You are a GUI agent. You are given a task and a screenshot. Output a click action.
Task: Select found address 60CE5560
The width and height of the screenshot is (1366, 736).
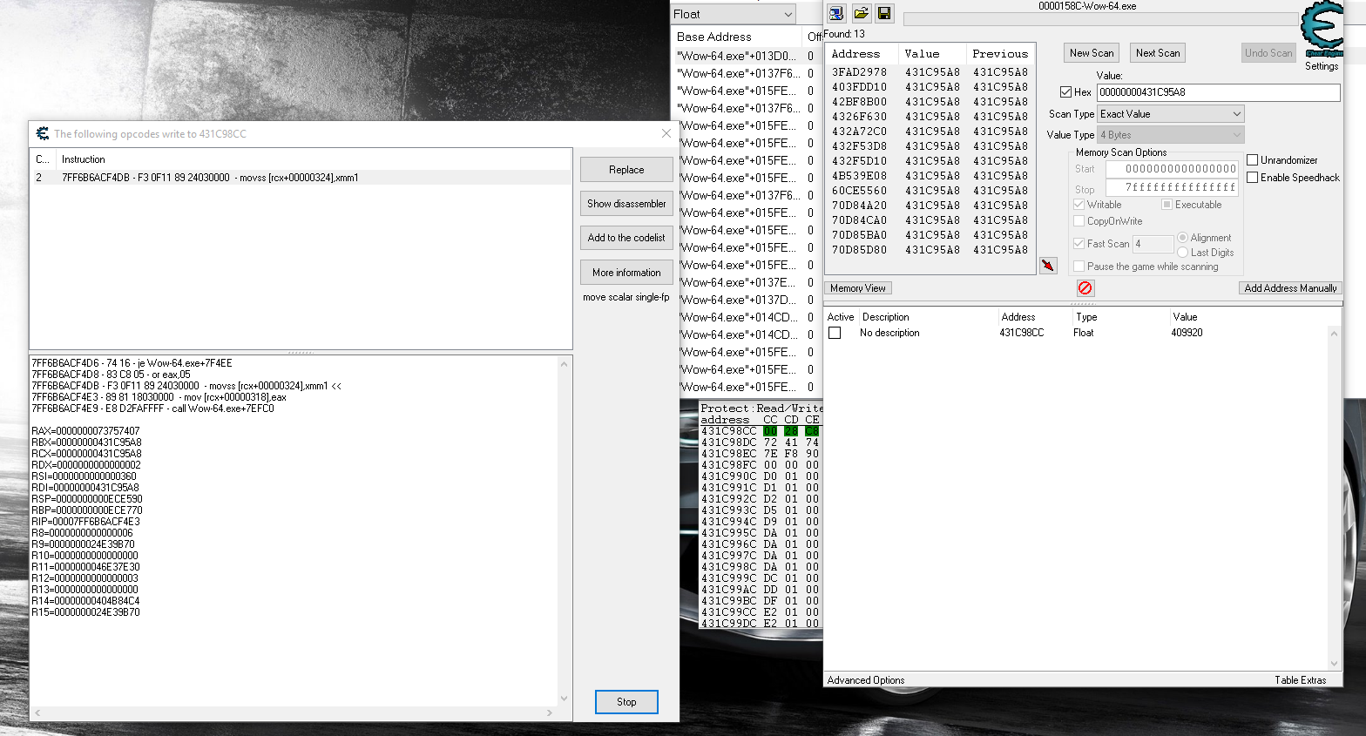[930, 191]
